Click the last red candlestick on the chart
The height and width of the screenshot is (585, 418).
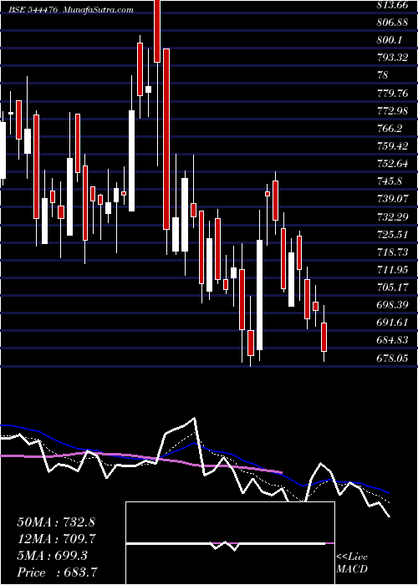point(324,337)
